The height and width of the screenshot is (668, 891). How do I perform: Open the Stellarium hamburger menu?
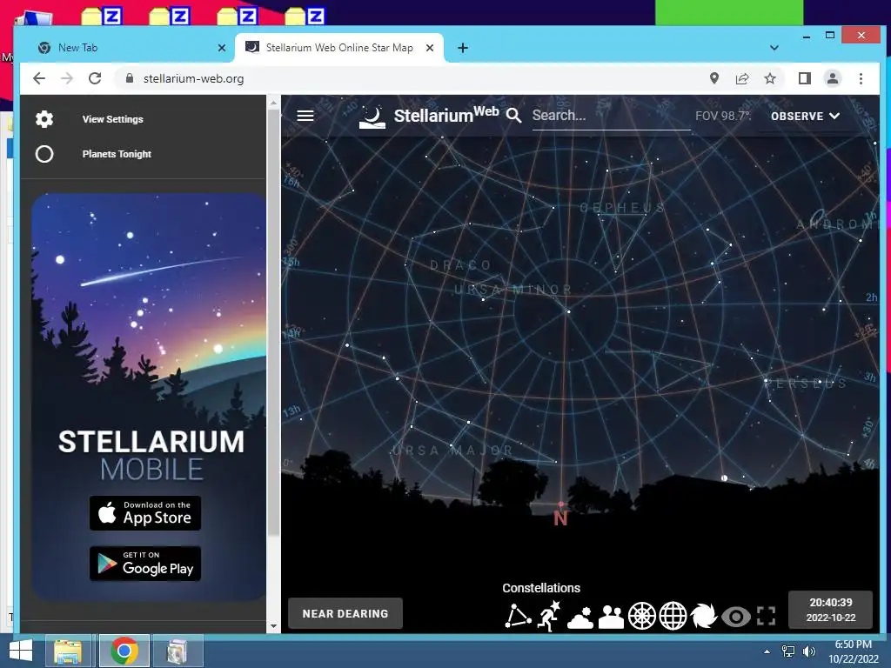[305, 116]
